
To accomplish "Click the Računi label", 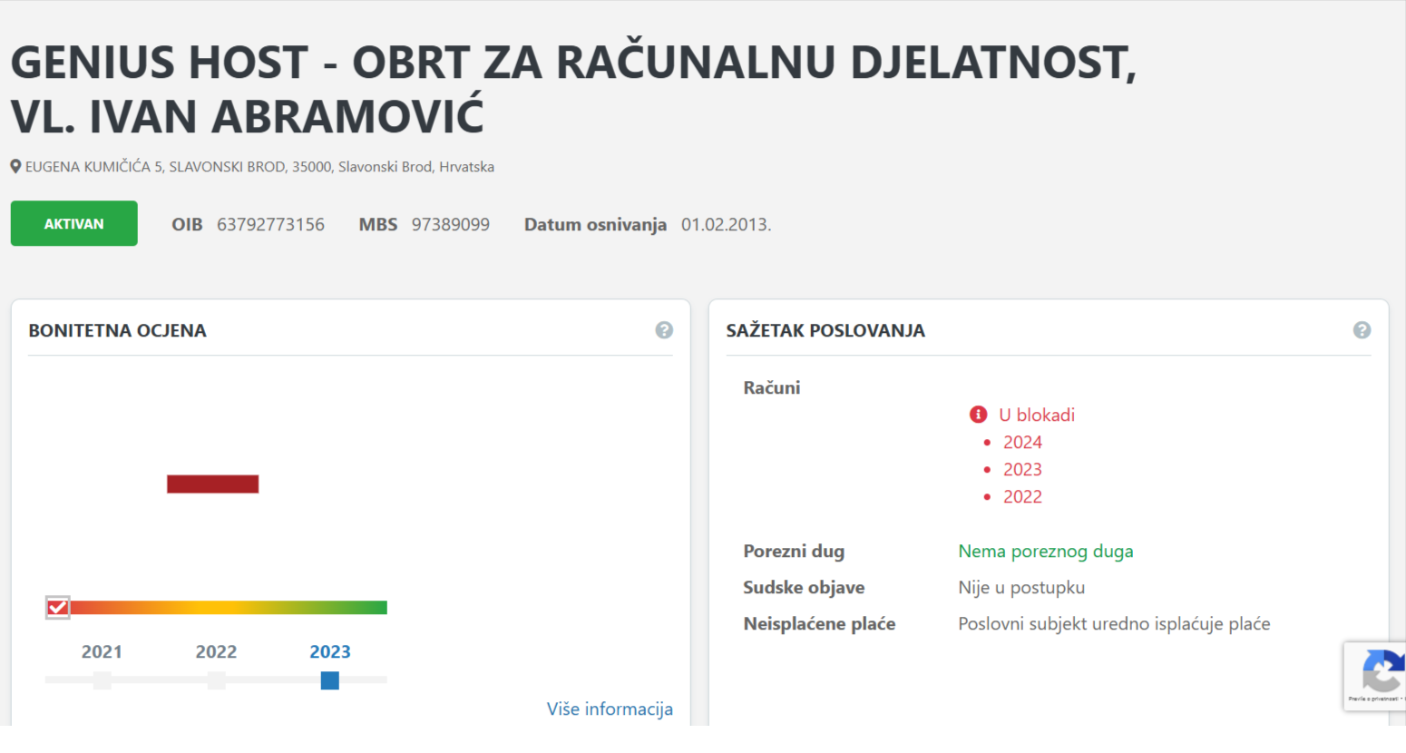I will [772, 387].
